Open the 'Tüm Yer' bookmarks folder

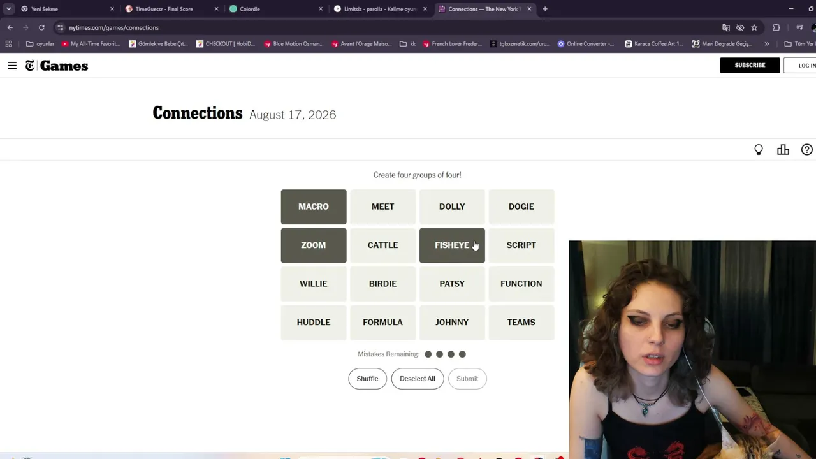click(799, 44)
